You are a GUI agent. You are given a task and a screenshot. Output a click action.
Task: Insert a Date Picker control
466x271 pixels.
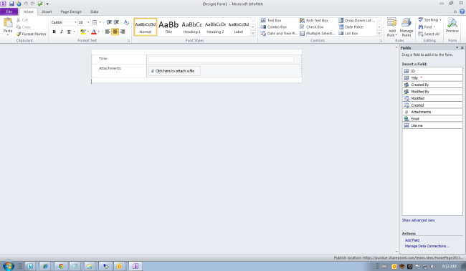click(351, 27)
